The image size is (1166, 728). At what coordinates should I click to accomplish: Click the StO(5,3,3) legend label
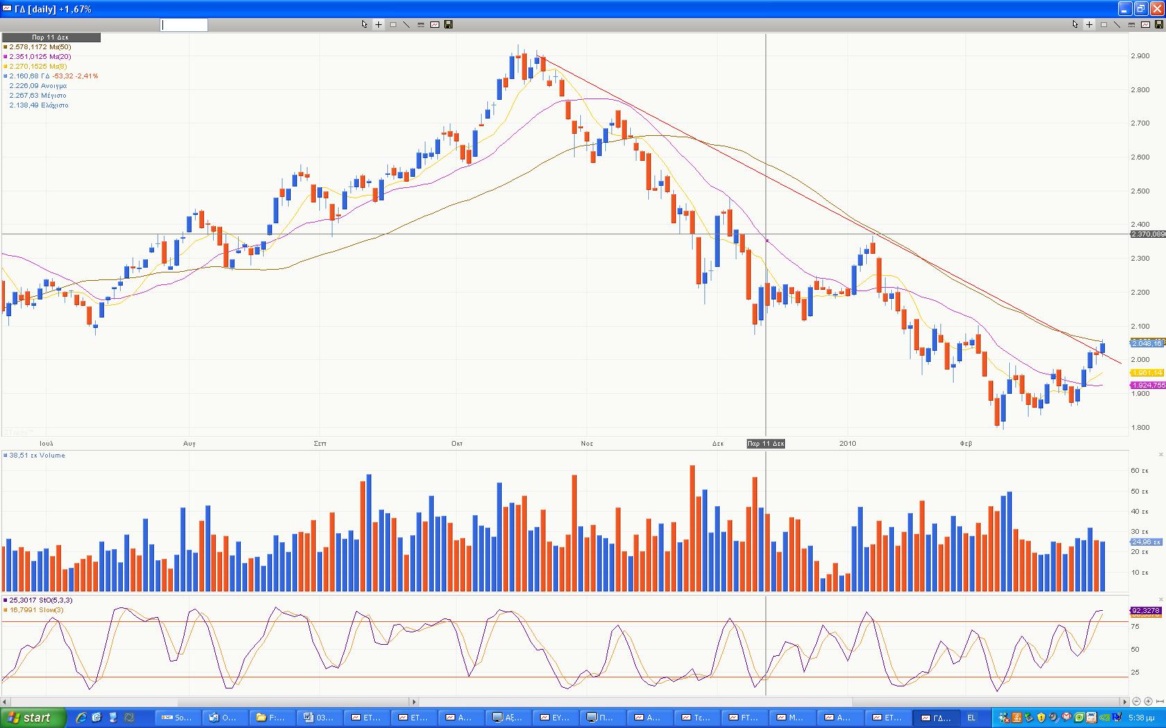(x=38, y=600)
